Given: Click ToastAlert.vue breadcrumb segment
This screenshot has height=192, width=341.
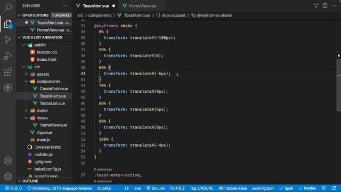Looking at the screenshot, I should pos(137,15).
